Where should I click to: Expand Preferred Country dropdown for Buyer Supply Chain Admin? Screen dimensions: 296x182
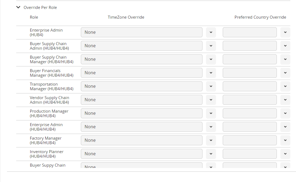285,46
